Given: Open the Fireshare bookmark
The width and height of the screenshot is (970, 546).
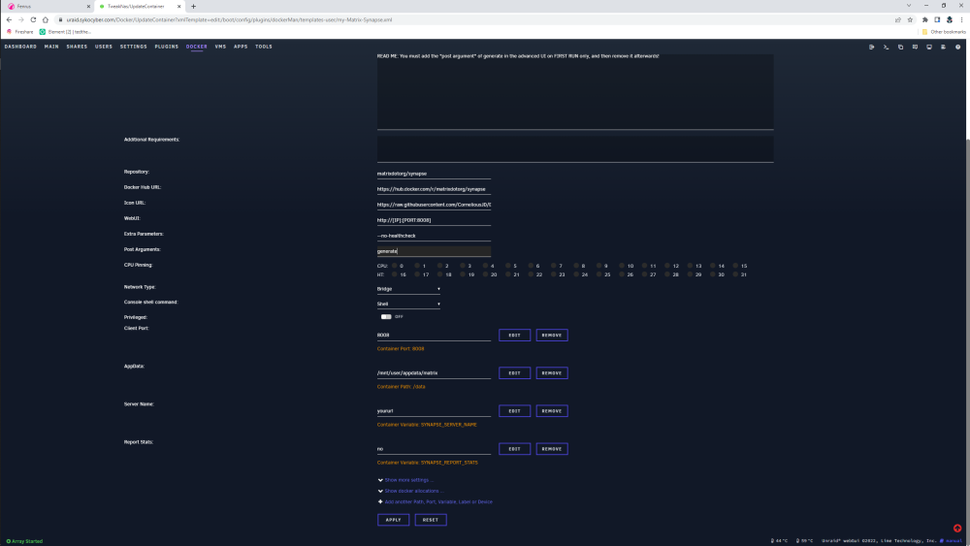Looking at the screenshot, I should pos(19,32).
